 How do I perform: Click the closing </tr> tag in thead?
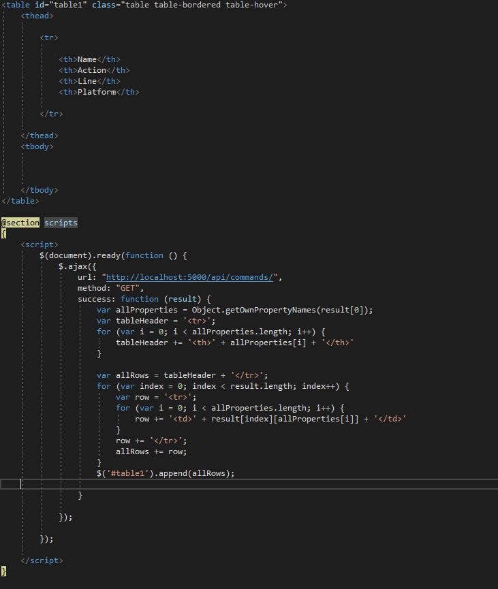tap(51, 114)
